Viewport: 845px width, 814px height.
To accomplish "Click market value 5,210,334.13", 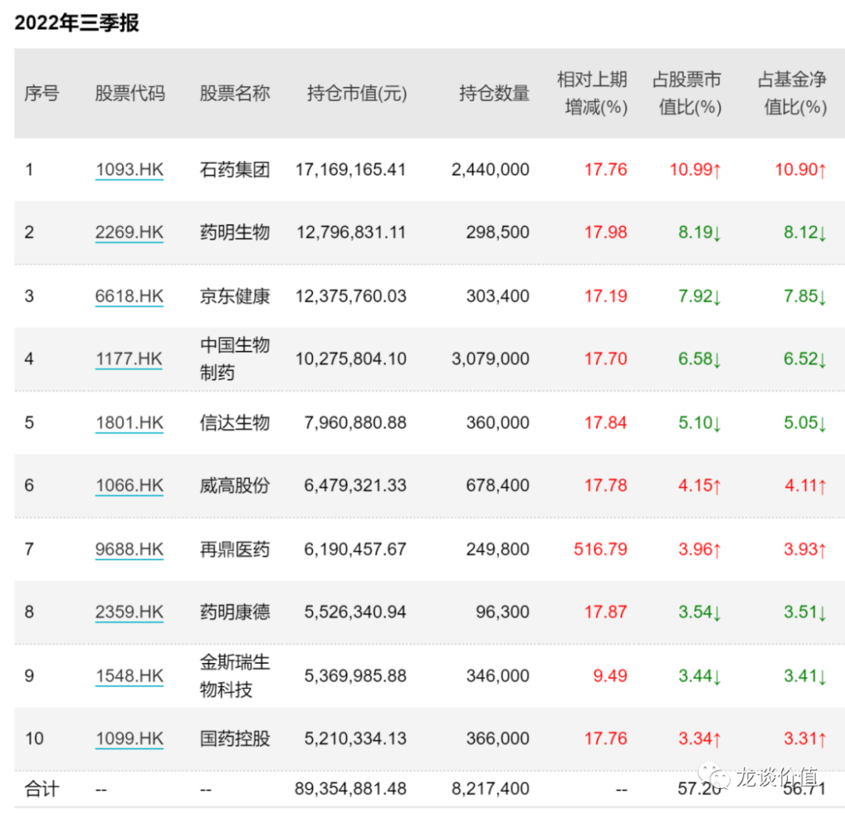I will (x=355, y=739).
